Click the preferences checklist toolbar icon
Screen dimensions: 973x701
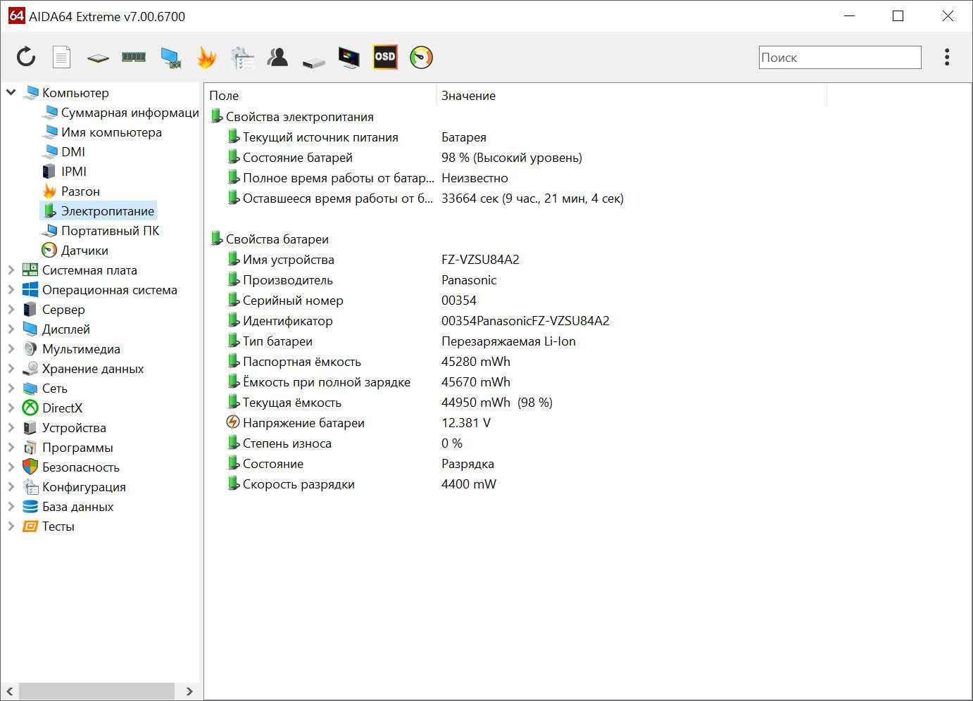[x=242, y=58]
